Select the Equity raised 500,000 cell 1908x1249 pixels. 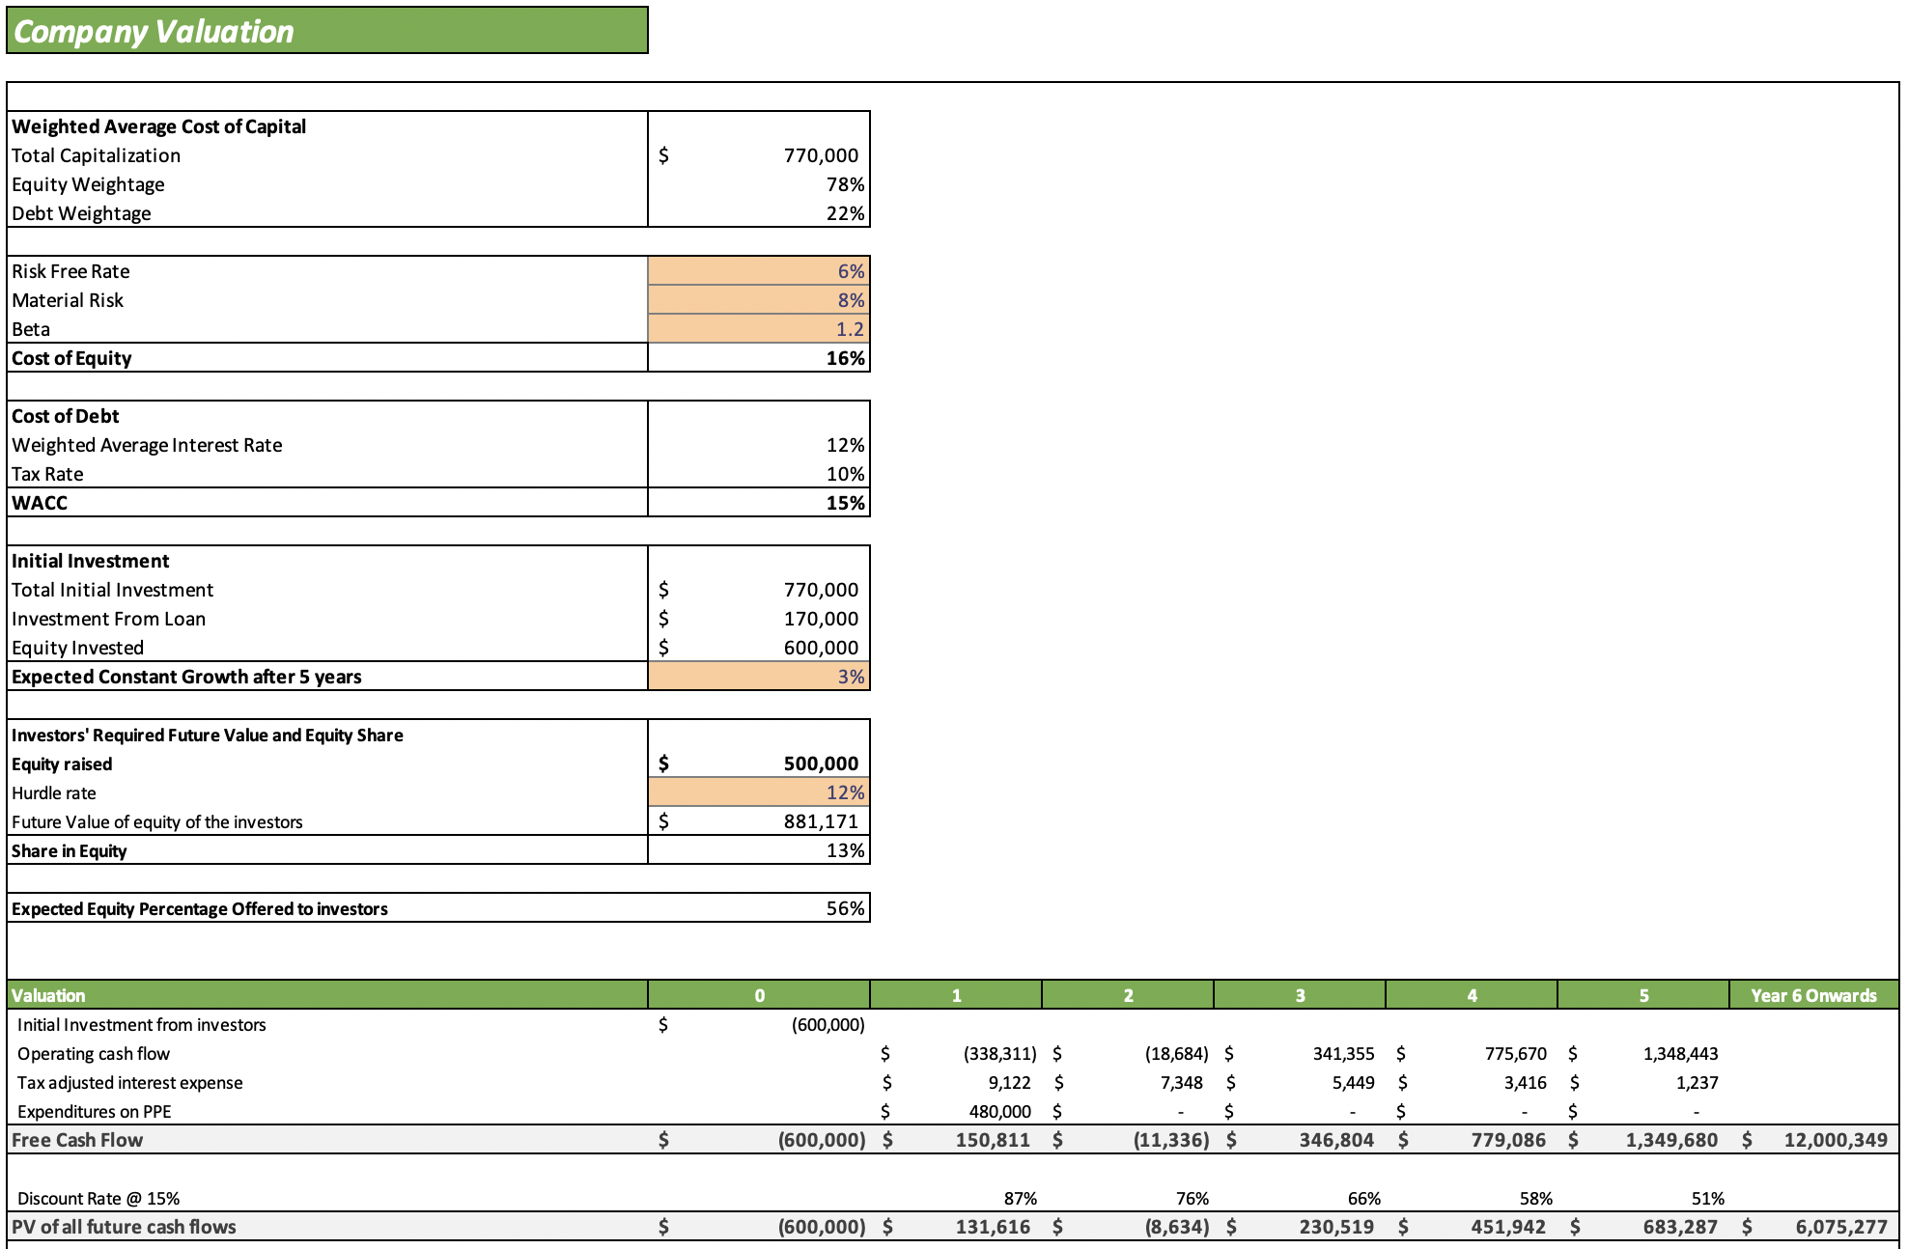pyautogui.click(x=760, y=763)
